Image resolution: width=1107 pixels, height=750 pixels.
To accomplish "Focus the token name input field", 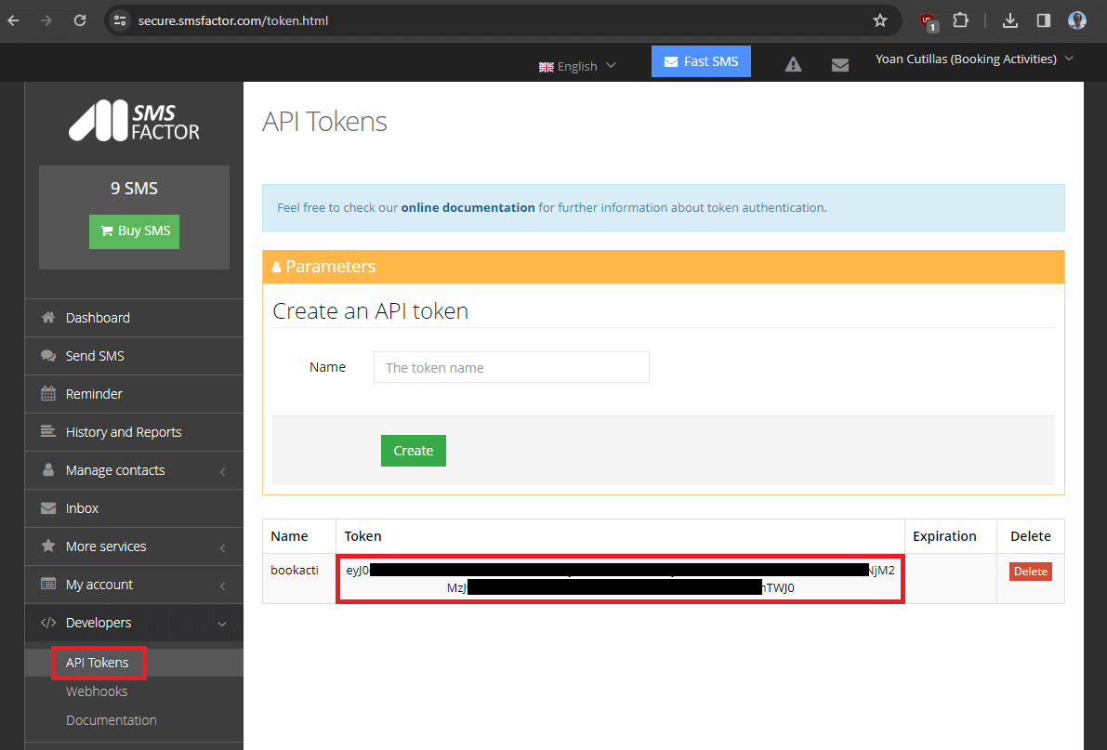I will (511, 367).
